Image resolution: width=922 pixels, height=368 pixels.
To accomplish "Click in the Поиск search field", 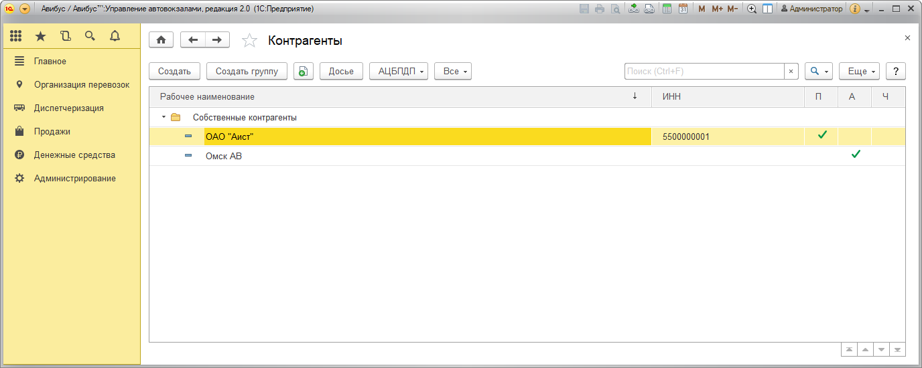I will [x=704, y=71].
